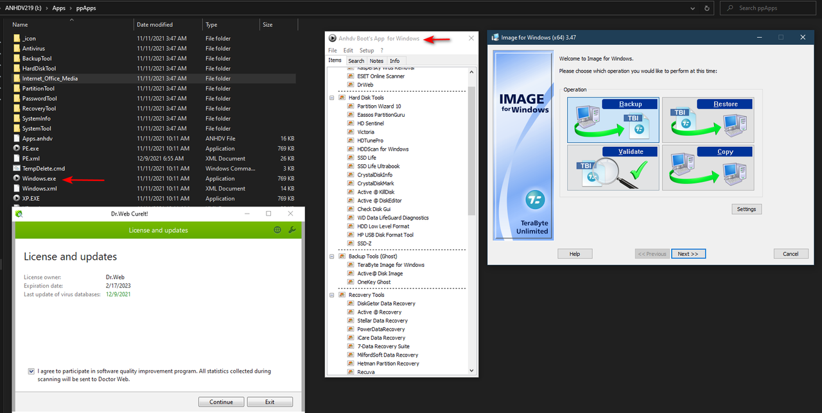
Task: Click the Victoria item icon
Action: pos(351,132)
